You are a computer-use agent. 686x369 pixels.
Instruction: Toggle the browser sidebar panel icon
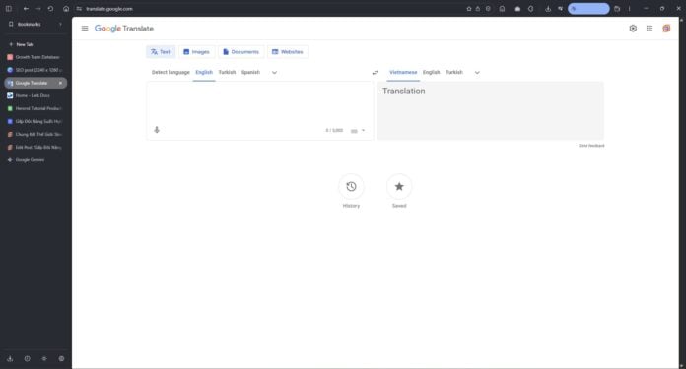tap(8, 9)
